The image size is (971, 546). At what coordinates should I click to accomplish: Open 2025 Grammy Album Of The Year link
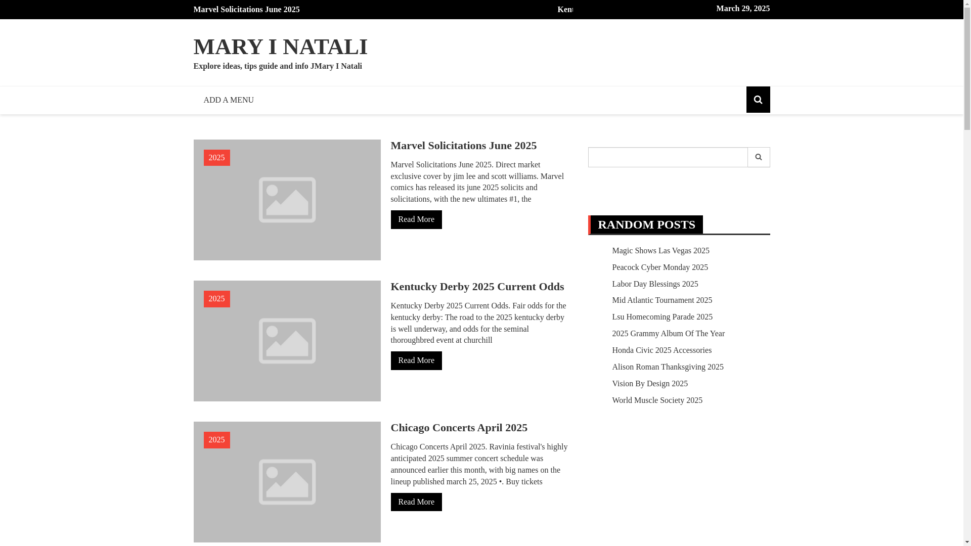click(668, 334)
